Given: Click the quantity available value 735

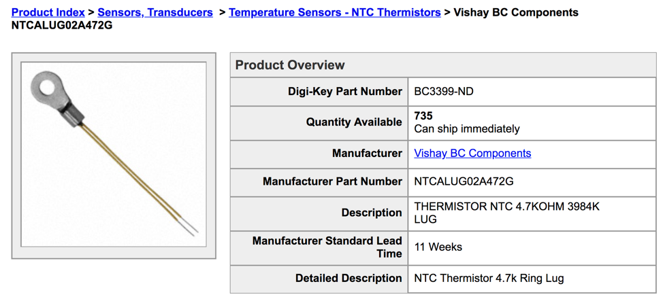Looking at the screenshot, I should (x=423, y=116).
